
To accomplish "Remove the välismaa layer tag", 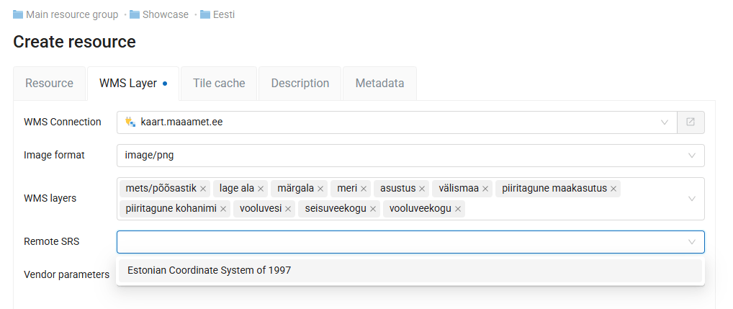I will (485, 189).
